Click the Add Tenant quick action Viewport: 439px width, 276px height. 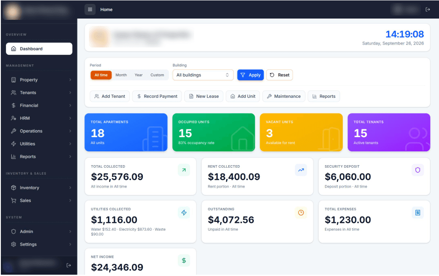point(110,97)
